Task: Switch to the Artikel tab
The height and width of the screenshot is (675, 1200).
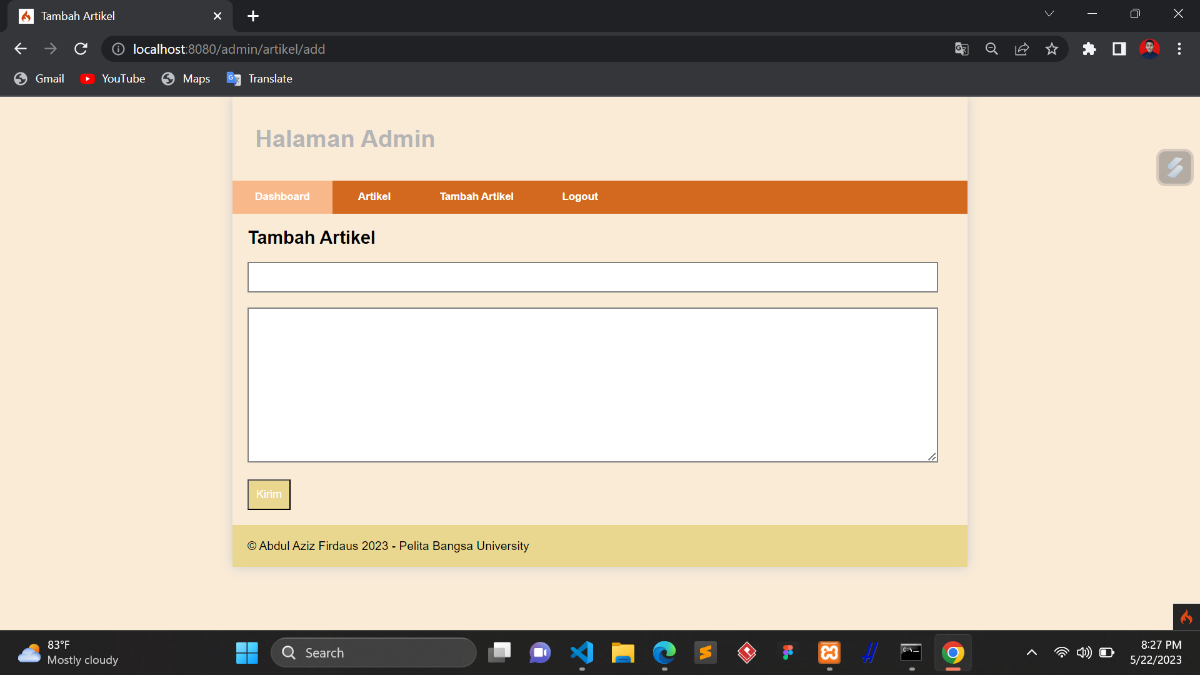Action: [x=374, y=196]
